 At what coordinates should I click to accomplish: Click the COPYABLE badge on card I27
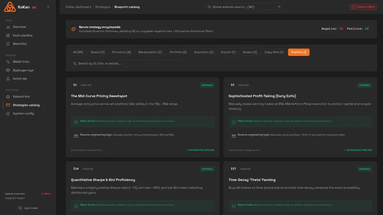(x=365, y=169)
